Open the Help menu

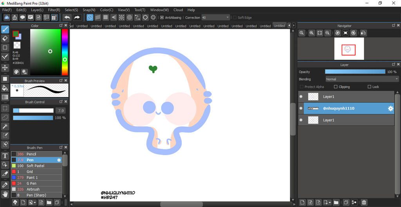tap(191, 10)
